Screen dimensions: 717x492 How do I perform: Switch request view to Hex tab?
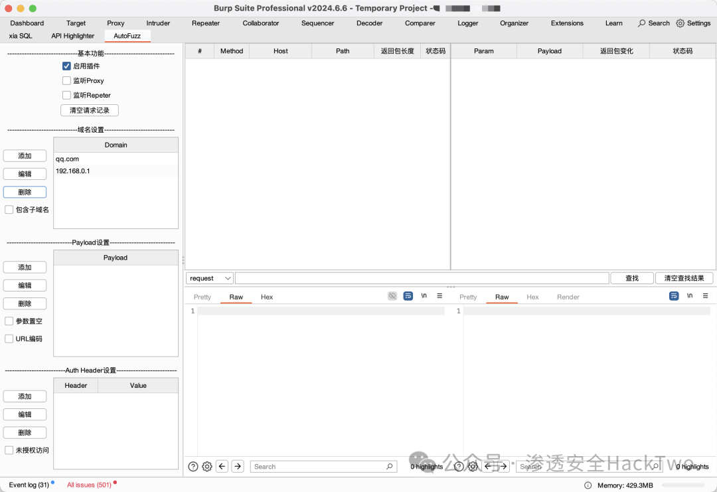tap(267, 297)
